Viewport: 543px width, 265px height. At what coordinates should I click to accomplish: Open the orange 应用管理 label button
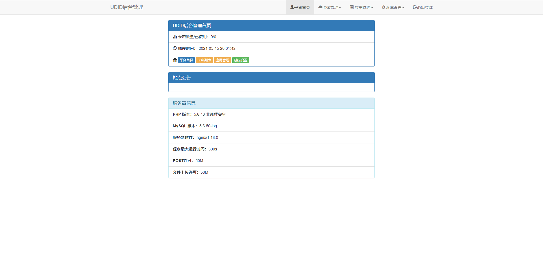(223, 60)
